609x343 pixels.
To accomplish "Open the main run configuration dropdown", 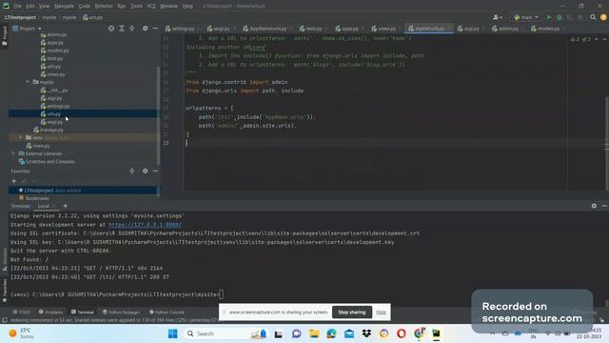I will (x=526, y=17).
